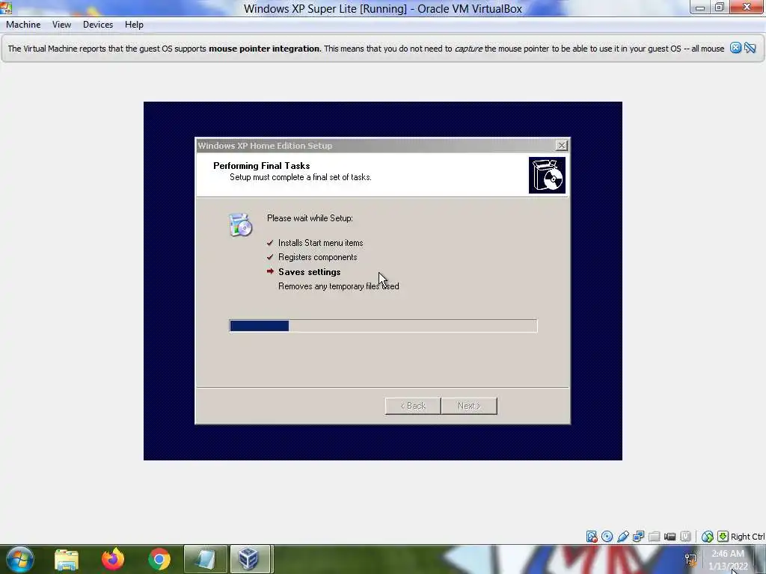Open the shared folders status icon
The height and width of the screenshot is (574, 766).
point(654,537)
